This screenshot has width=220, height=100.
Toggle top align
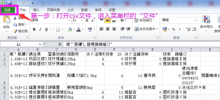point(102,20)
